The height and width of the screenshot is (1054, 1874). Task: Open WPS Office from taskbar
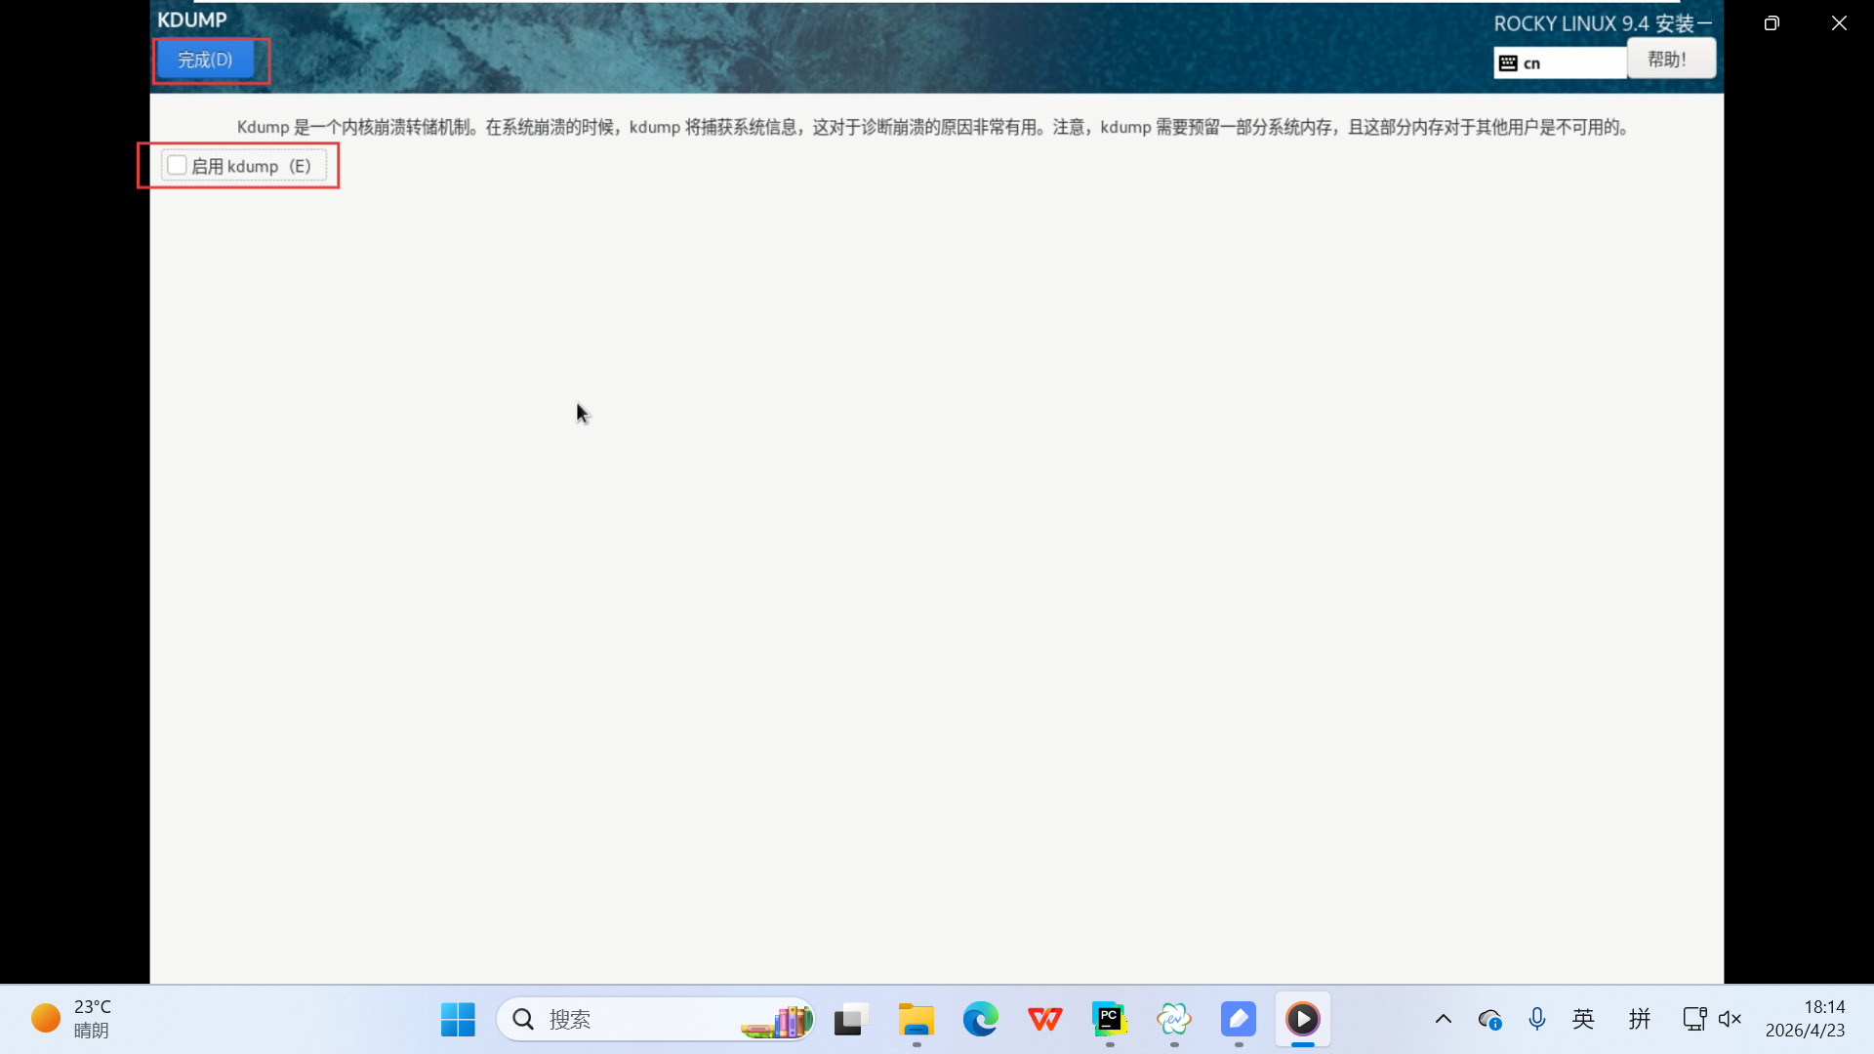click(1044, 1020)
